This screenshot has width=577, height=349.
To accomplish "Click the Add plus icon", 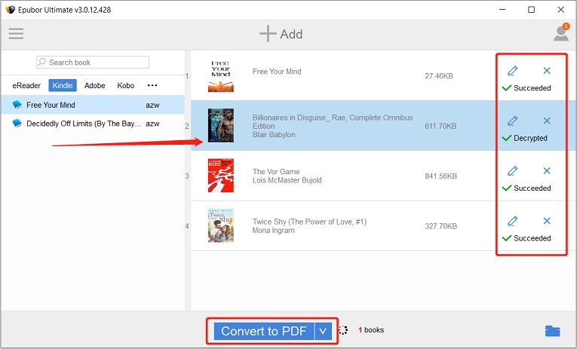I will [x=268, y=34].
